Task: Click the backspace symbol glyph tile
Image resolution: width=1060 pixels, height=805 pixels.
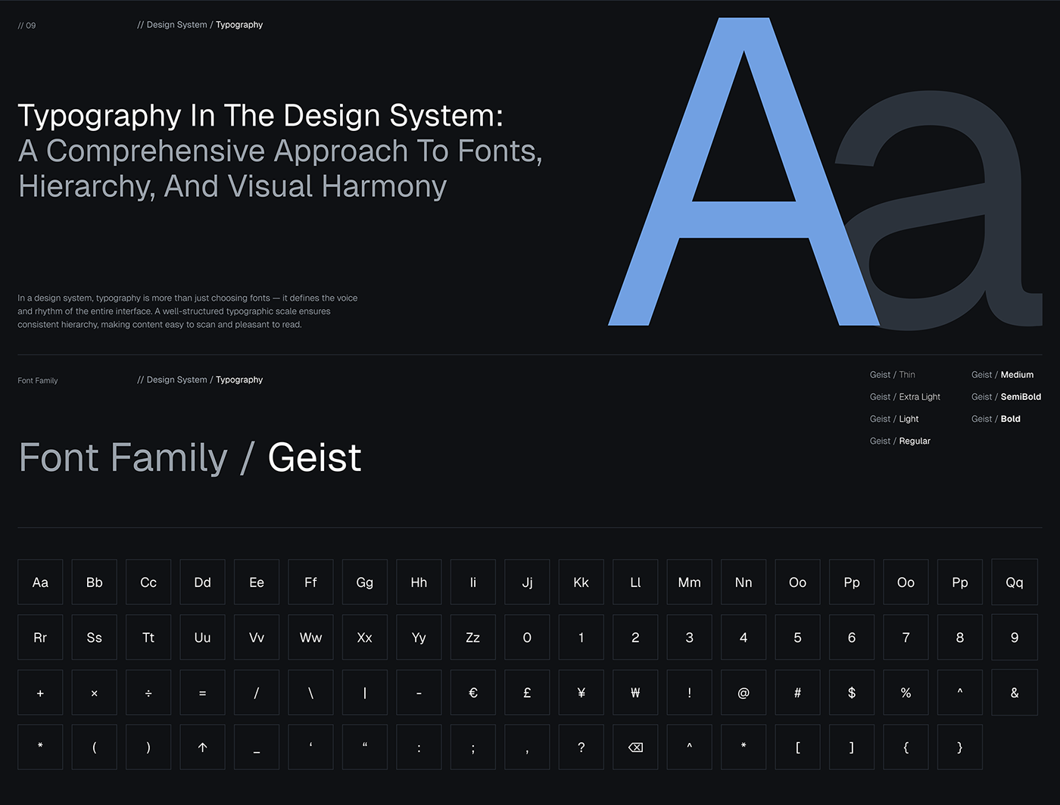Action: pyautogui.click(x=635, y=747)
